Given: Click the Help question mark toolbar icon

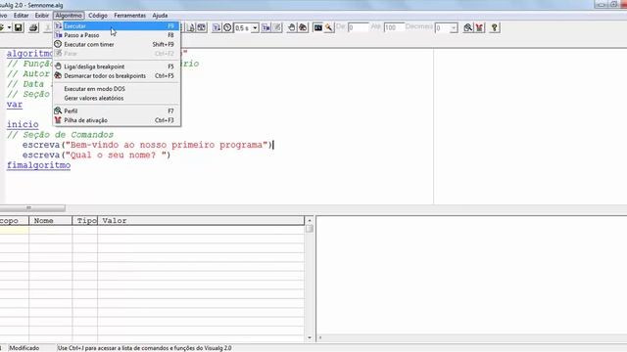Looking at the screenshot, I should [494, 27].
